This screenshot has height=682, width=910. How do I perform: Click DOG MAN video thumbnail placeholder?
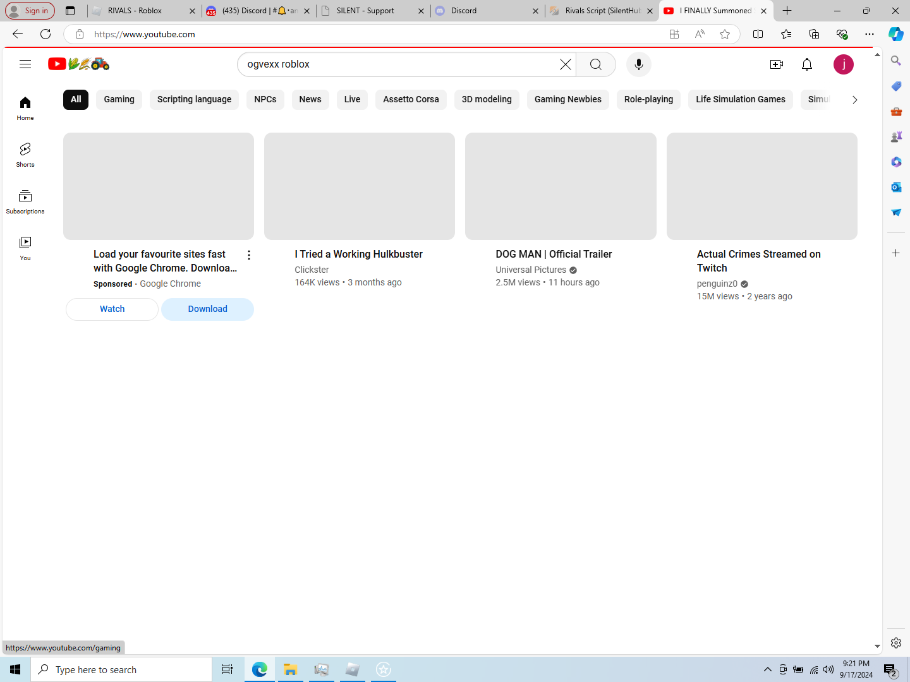tap(561, 186)
